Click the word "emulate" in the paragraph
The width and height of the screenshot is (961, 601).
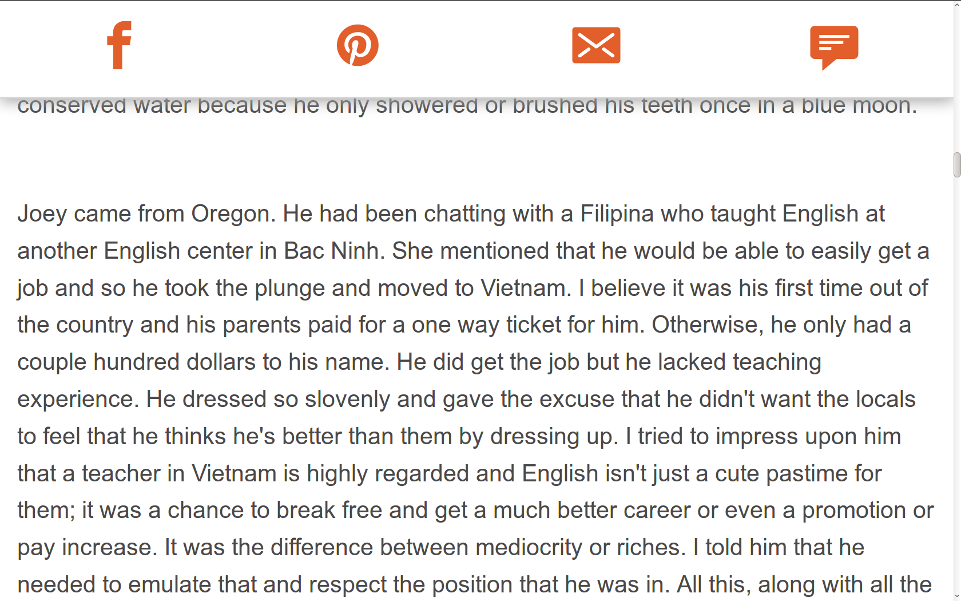[169, 585]
